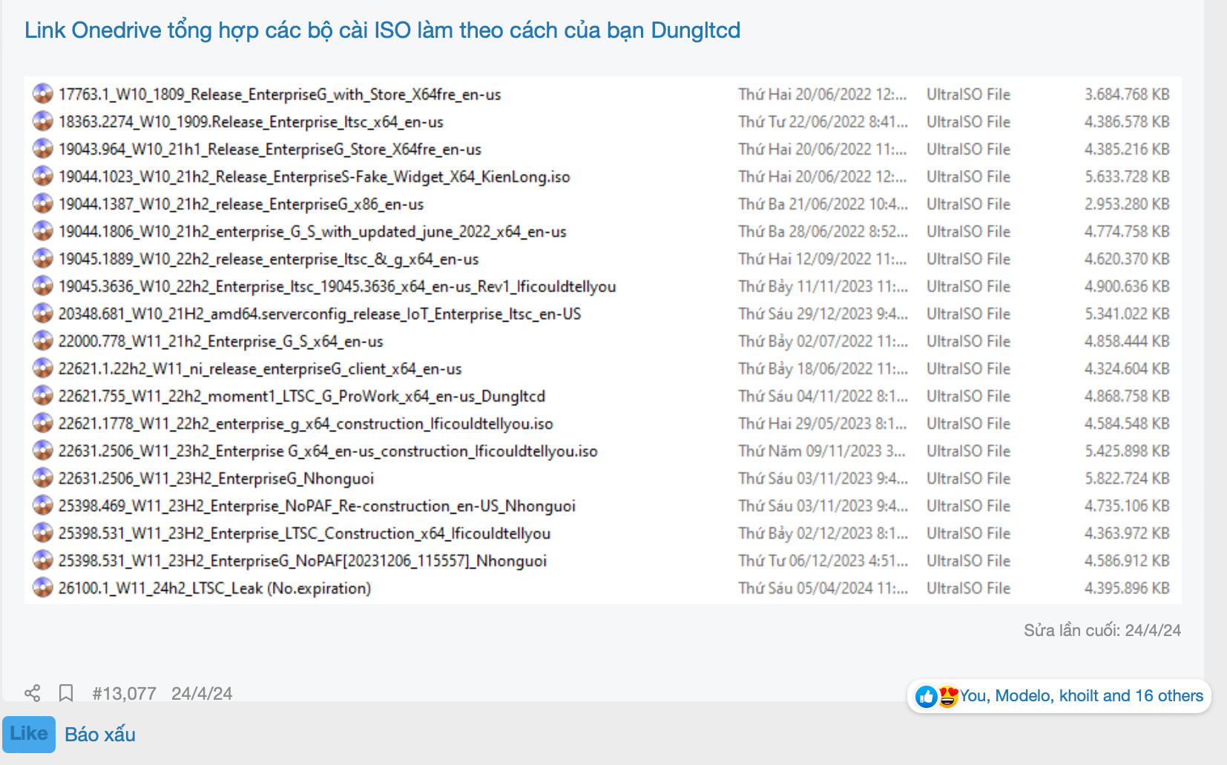Click the disc icon for 19045.3636_W10_22h2 file

[x=43, y=285]
